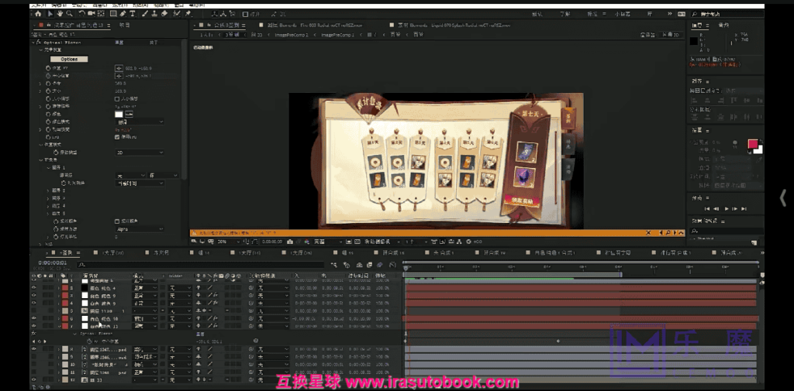
Task: Select the Camera tool
Action: tap(91, 14)
